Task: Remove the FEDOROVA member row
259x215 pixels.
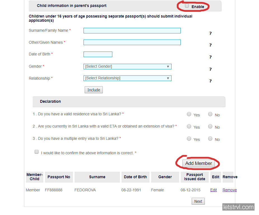Action: point(230,190)
